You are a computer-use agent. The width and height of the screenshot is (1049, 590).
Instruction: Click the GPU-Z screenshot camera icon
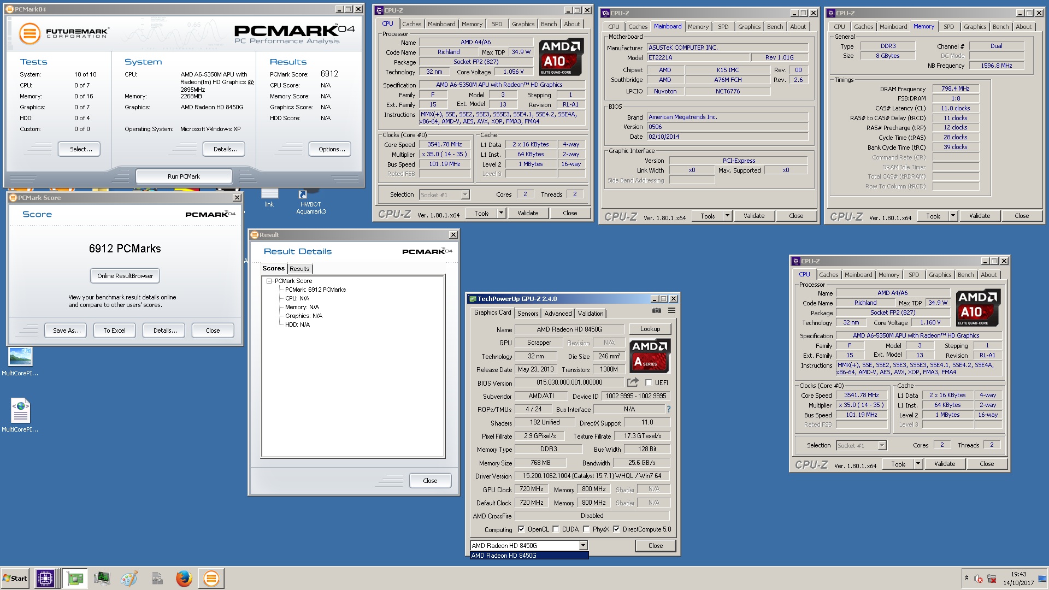657,311
